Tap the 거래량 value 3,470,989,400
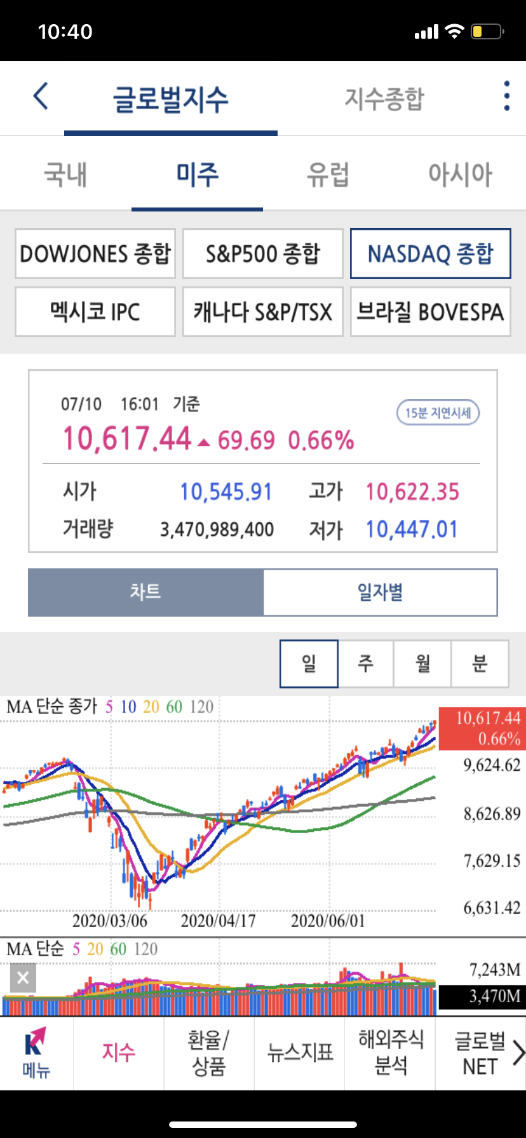 point(217,530)
